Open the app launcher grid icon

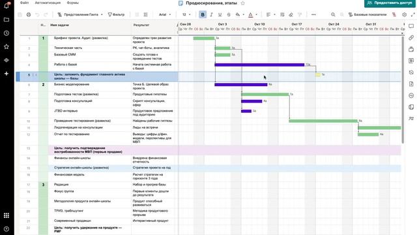7,215
